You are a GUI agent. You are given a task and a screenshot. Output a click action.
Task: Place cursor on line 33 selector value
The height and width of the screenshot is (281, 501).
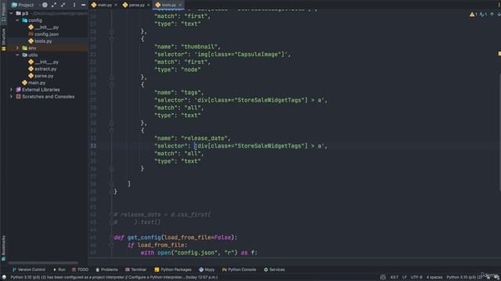[x=261, y=146]
